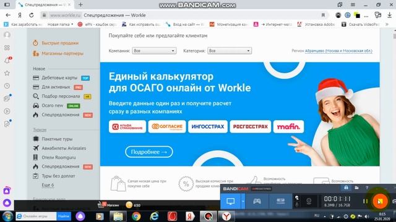Change region Абрамцево link
The width and height of the screenshot is (396, 222).
pos(338,51)
